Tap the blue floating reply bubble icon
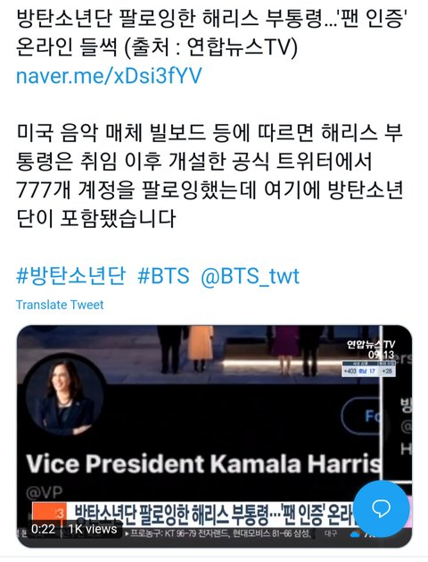428x562 pixels. (x=381, y=507)
